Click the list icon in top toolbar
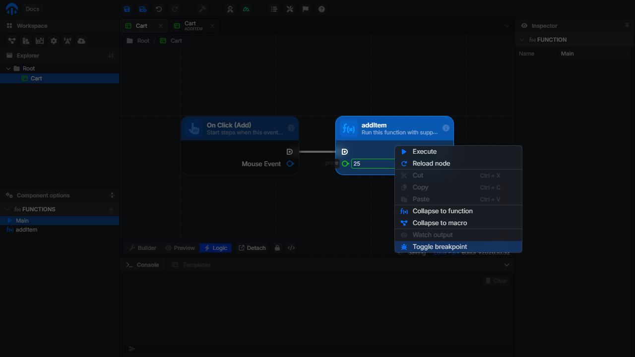This screenshot has height=357, width=635. click(274, 9)
